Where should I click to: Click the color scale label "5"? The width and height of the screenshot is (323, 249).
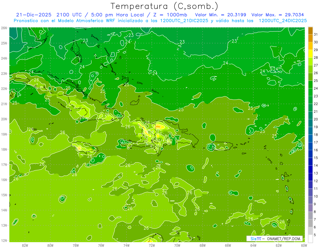click(315, 235)
